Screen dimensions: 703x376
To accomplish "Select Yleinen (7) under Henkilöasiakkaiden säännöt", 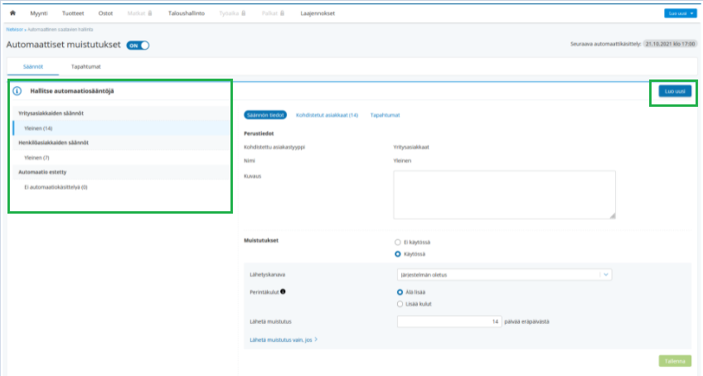I will tap(36, 157).
